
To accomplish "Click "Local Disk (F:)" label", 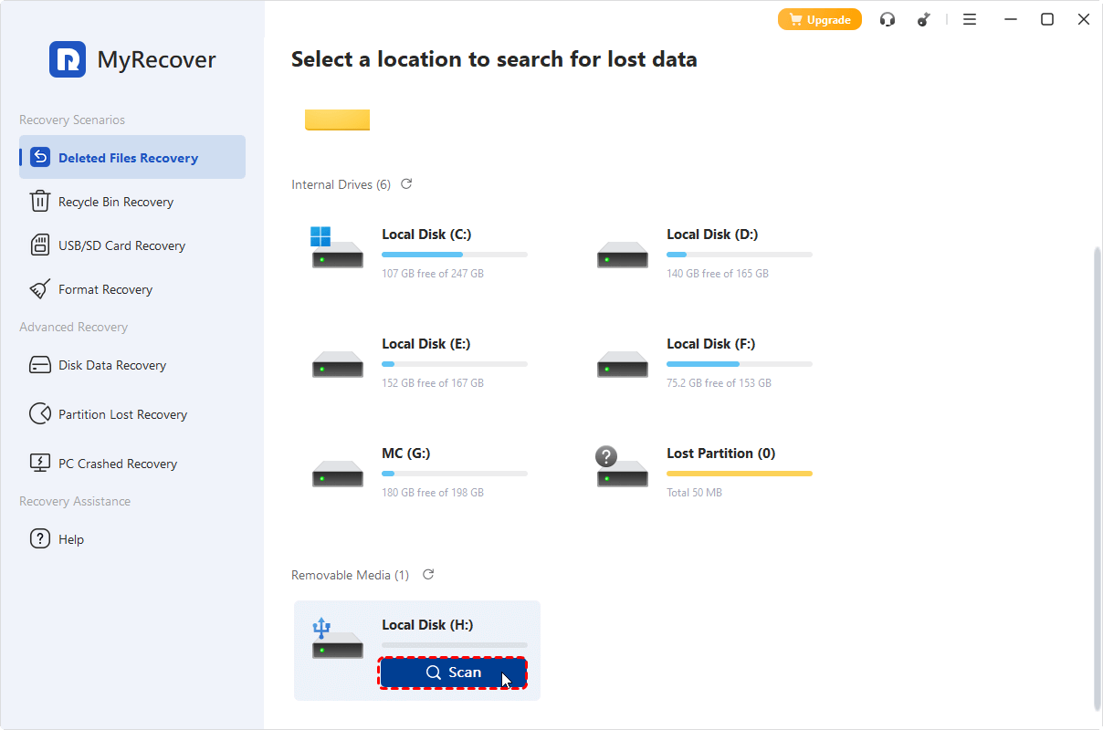I will click(711, 344).
